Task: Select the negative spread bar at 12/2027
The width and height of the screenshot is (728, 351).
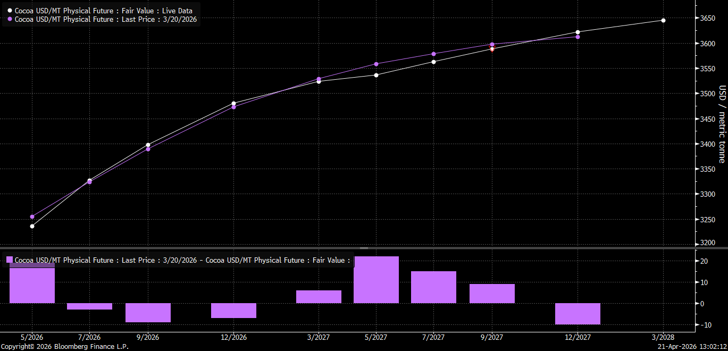Action: (x=578, y=313)
